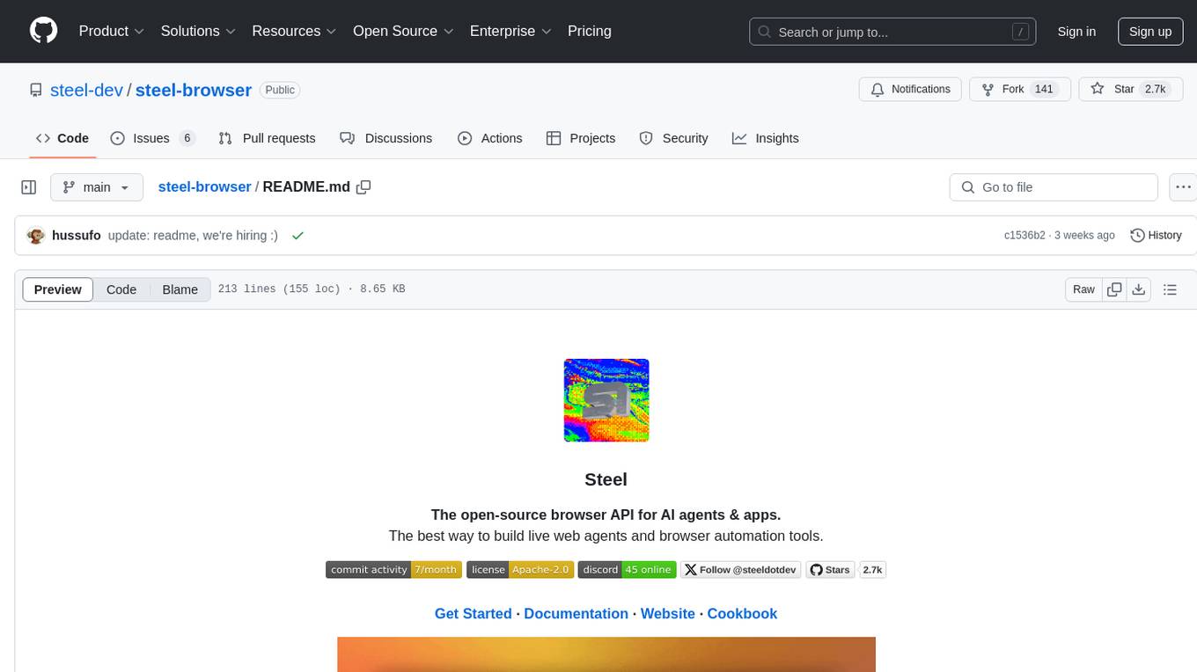Open the Apache-2.0 license badge

tap(520, 570)
